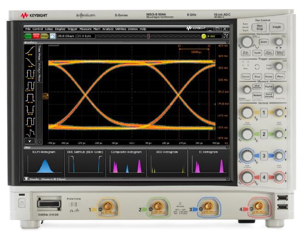This screenshot has width=304, height=232.
Task: Click the front-panel Digital key
Action: tap(269, 87)
